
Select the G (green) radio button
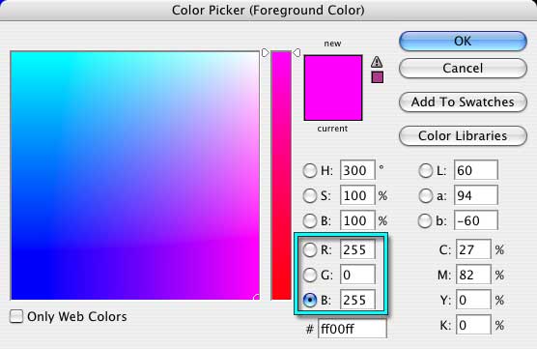point(310,275)
